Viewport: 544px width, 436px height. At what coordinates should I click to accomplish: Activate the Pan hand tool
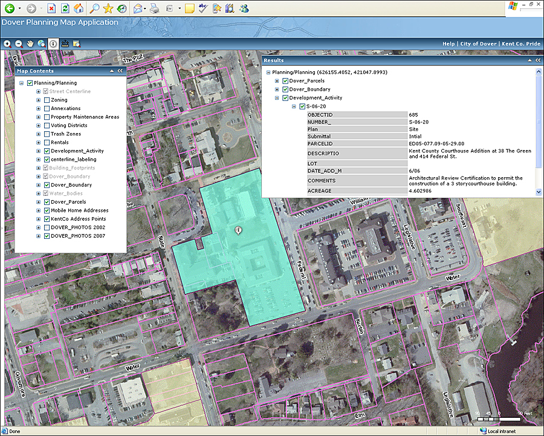pyautogui.click(x=30, y=44)
